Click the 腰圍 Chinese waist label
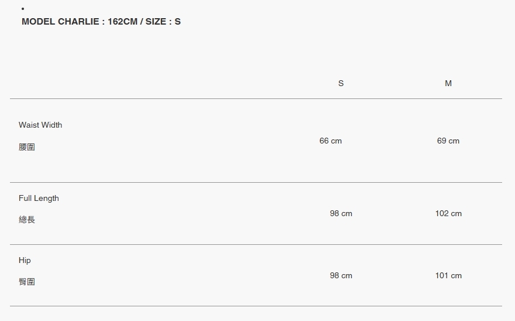 [27, 147]
